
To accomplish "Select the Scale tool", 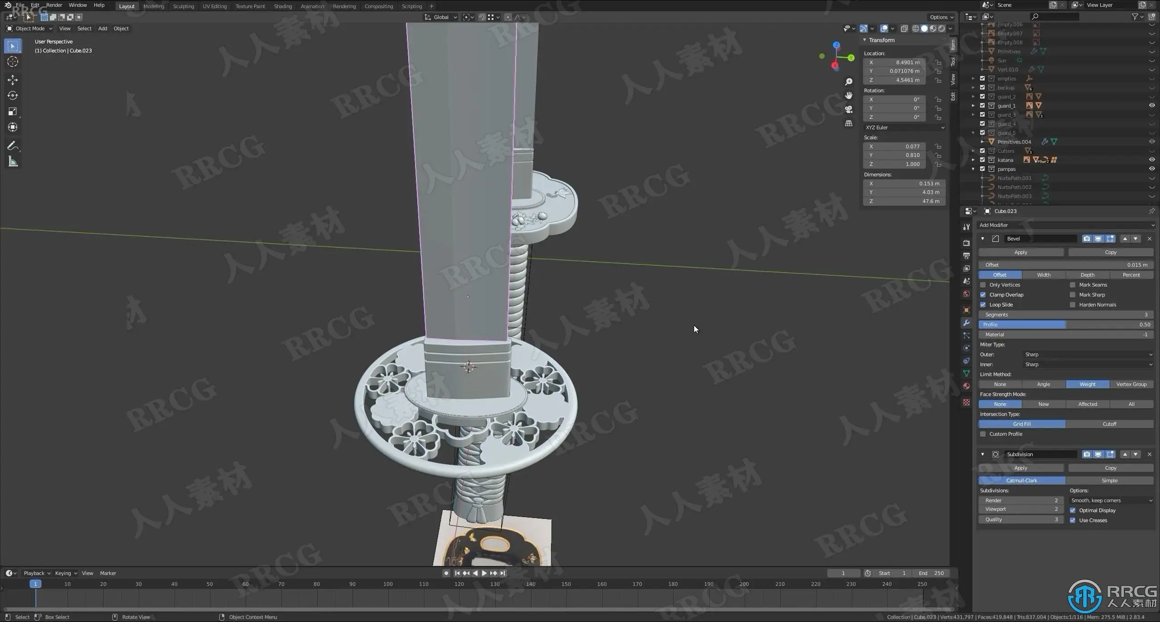I will (13, 111).
